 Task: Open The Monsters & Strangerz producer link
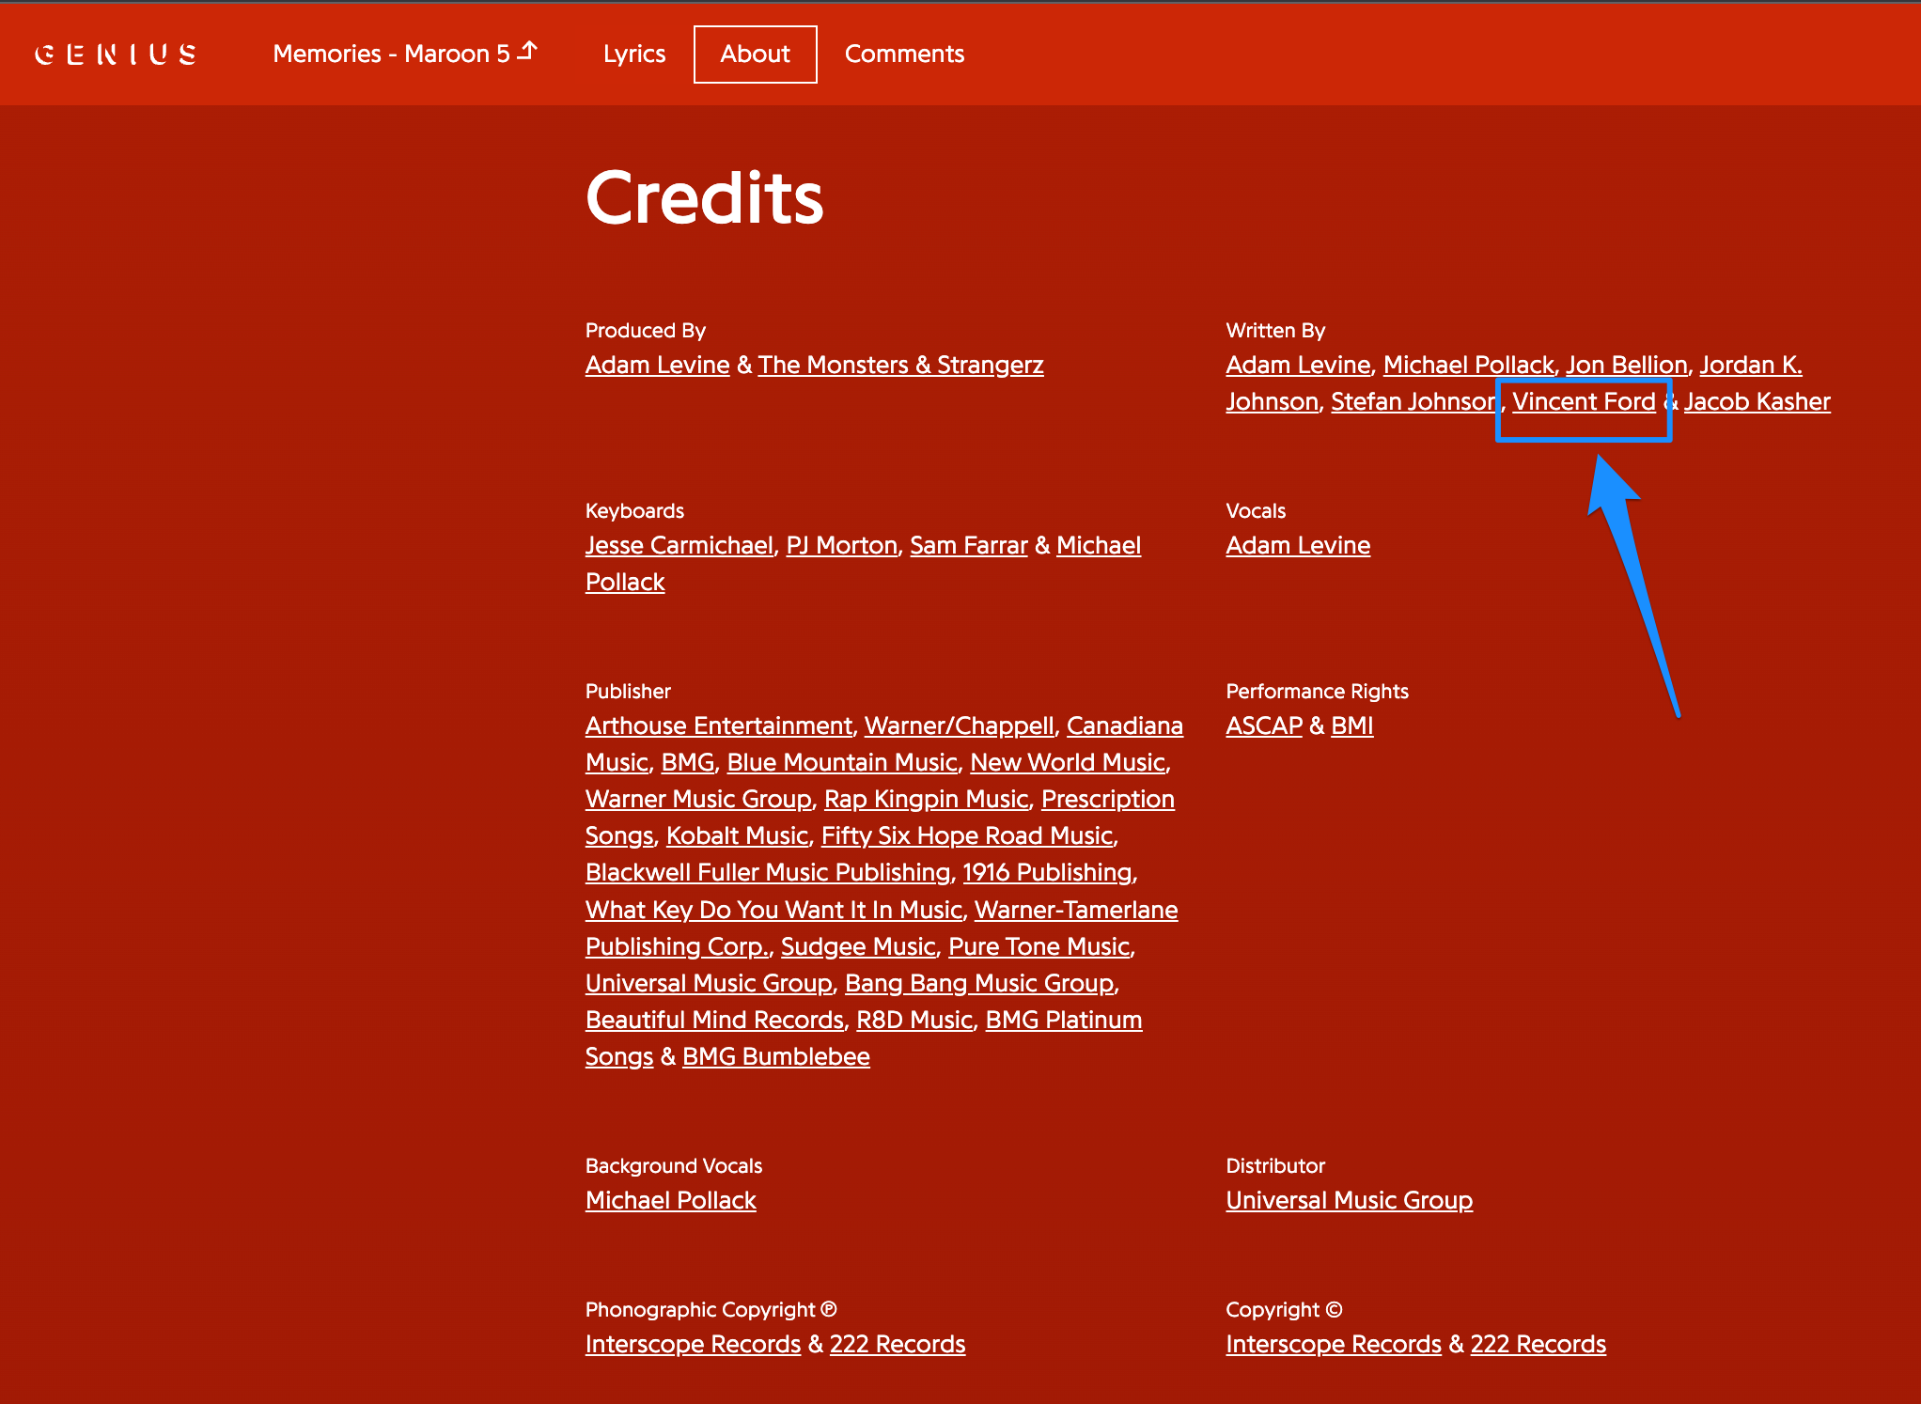pos(900,365)
